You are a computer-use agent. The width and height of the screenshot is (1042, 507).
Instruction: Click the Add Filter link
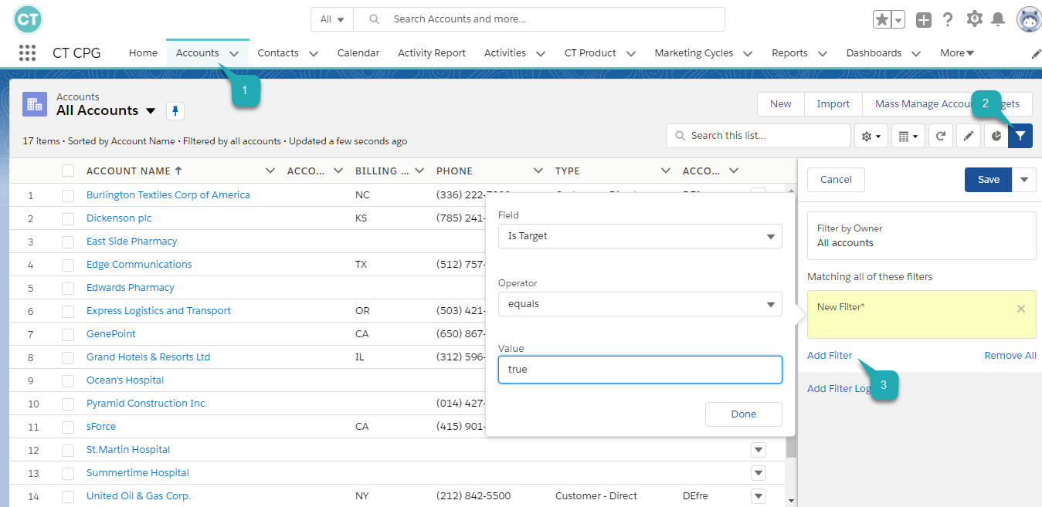pos(830,356)
